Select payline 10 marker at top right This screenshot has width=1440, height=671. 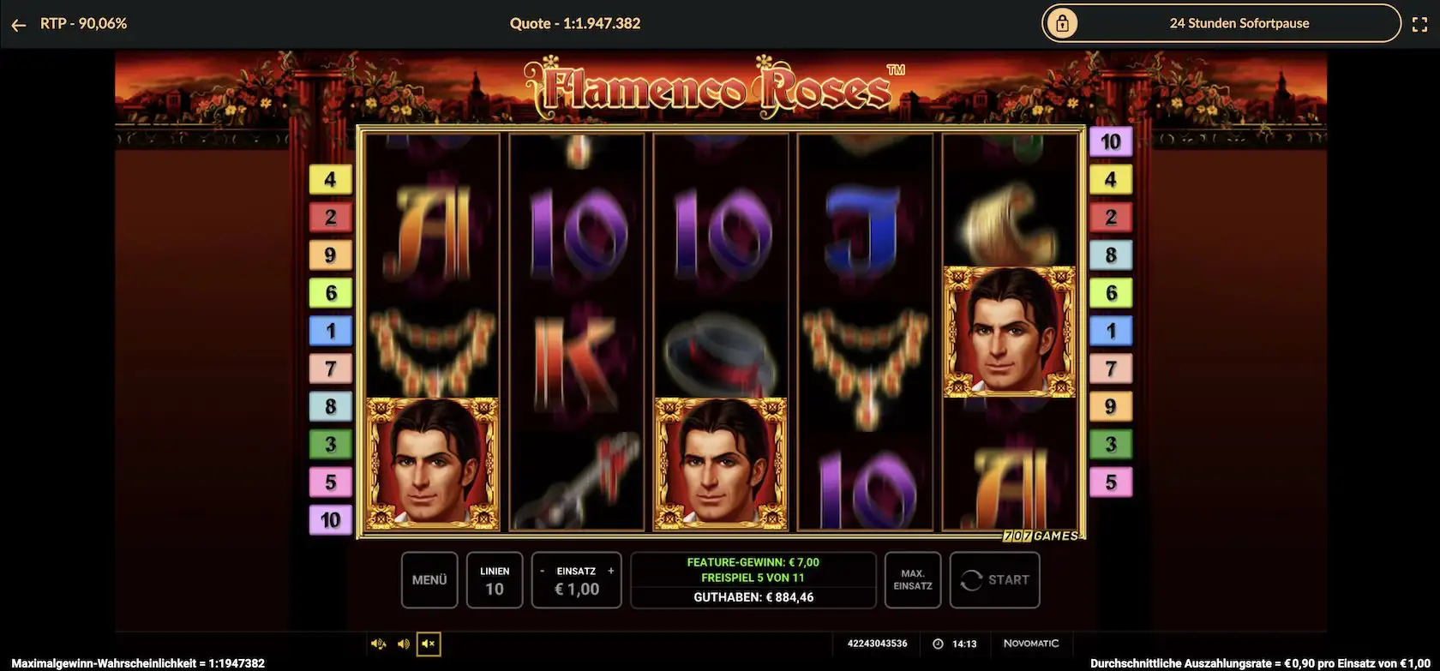pyautogui.click(x=1111, y=142)
